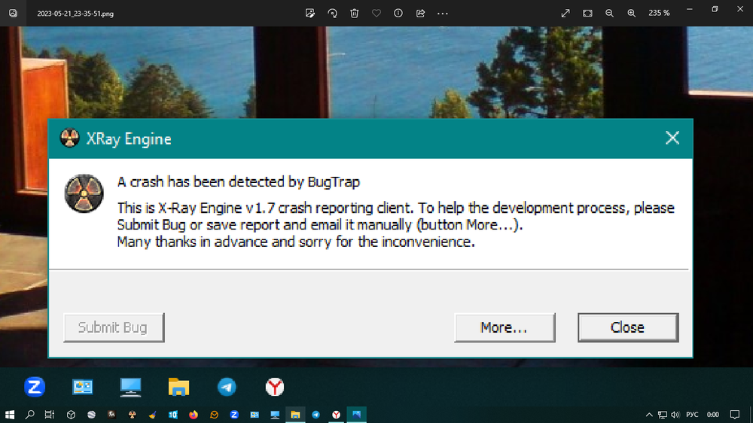Image resolution: width=753 pixels, height=423 pixels.
Task: Add photo to favorites with heart icon
Action: coord(376,14)
